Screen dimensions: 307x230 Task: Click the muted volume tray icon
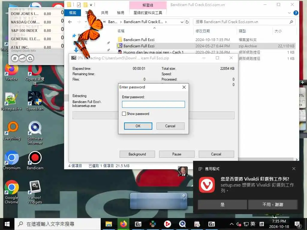coord(239,224)
